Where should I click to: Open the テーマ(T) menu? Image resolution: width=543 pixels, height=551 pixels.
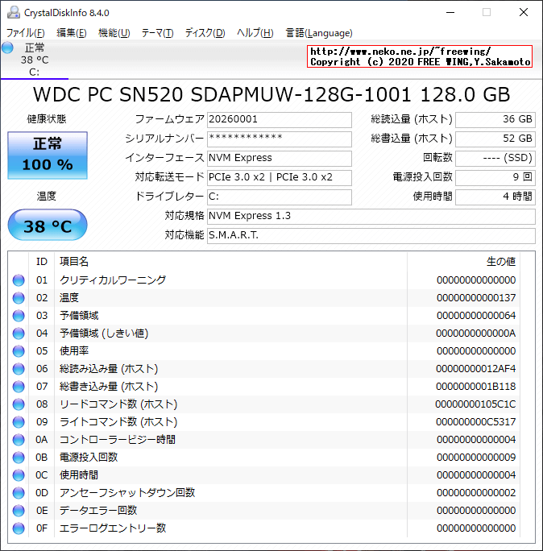pyautogui.click(x=157, y=33)
